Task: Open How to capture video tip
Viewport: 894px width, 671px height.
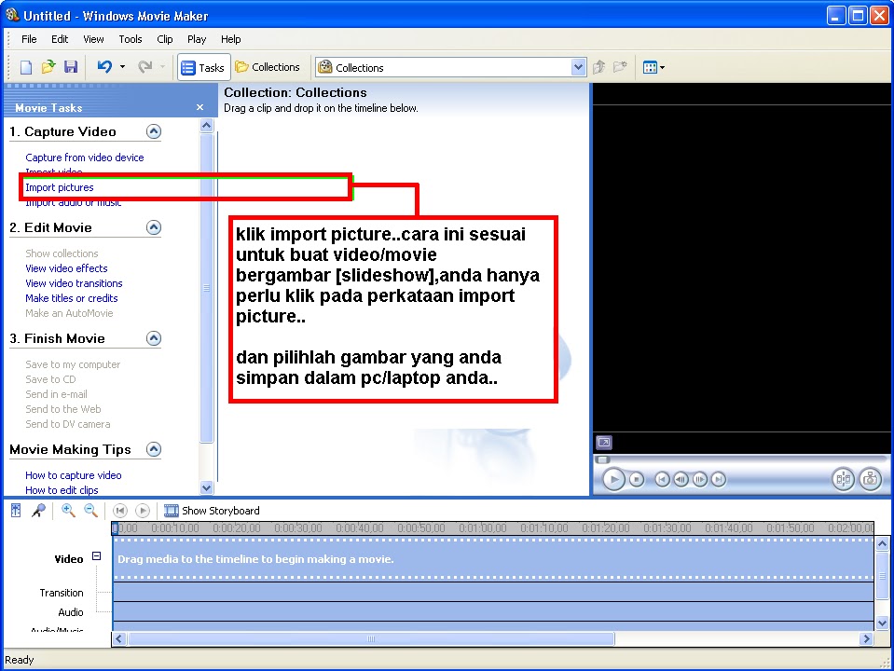Action: [73, 475]
